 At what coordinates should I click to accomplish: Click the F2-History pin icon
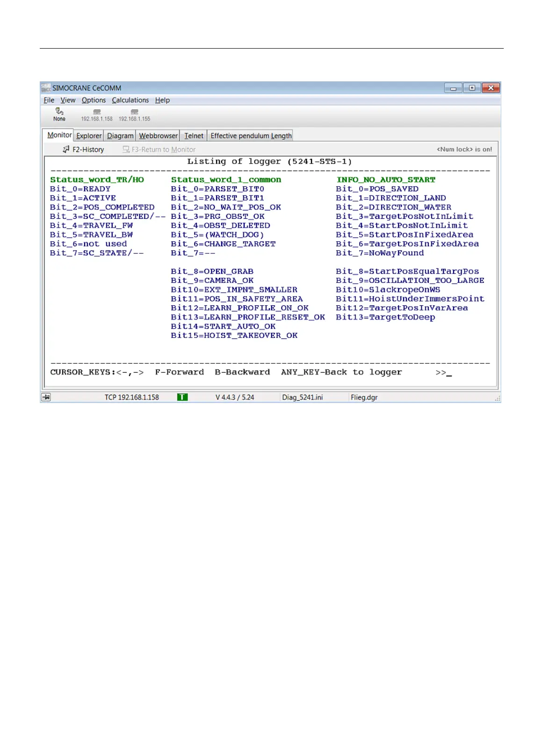coord(66,149)
